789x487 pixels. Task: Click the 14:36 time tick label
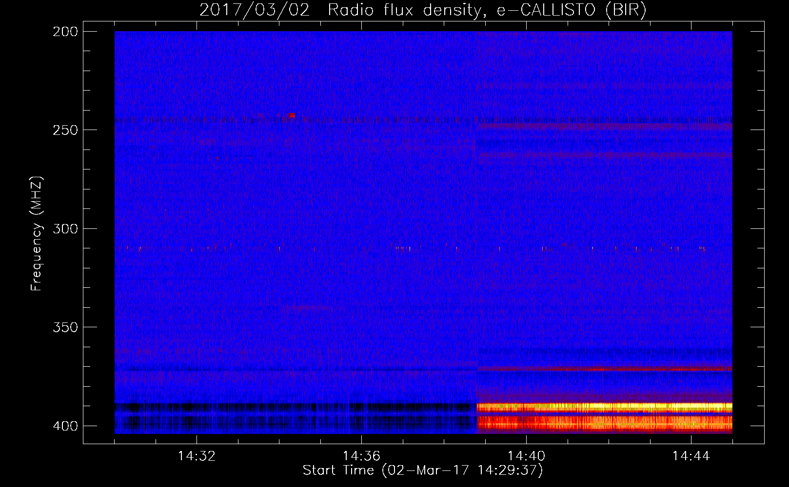point(361,456)
